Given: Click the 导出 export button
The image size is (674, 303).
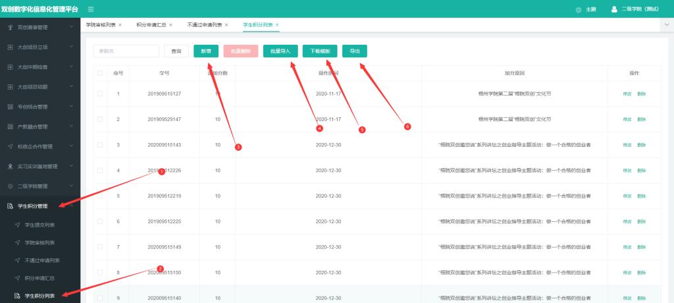Looking at the screenshot, I should coord(355,51).
